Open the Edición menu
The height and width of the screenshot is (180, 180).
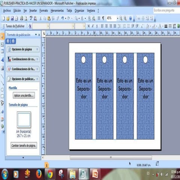[17, 10]
